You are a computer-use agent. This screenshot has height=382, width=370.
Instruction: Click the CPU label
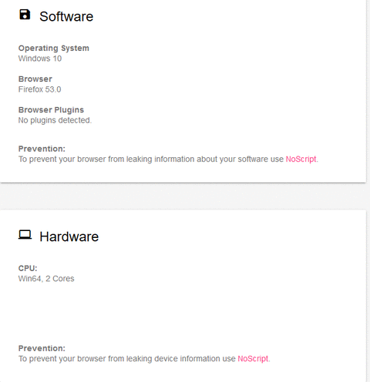tap(28, 268)
